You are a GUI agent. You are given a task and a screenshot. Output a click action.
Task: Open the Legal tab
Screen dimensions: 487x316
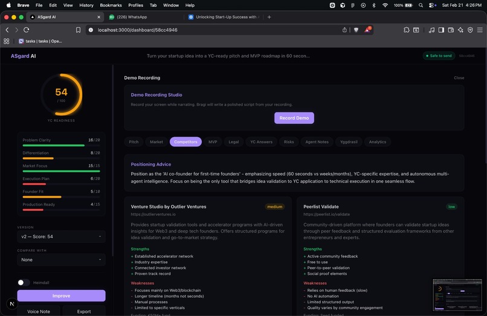pos(234,142)
